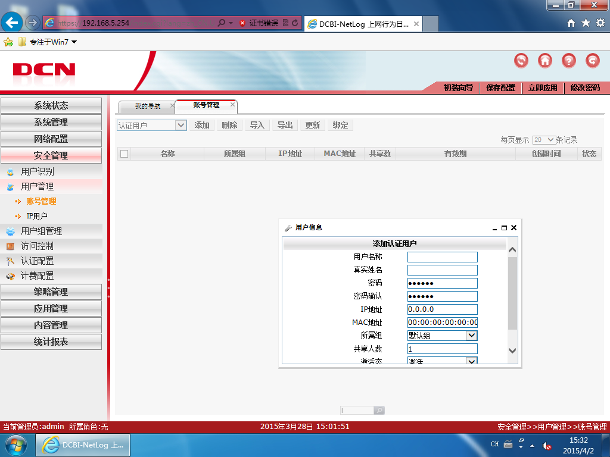Viewport: 610px width, 457px height.
Task: Switch to the 我的导航 tab
Action: (148, 106)
